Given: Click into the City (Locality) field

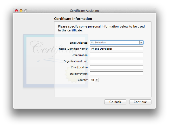Looking at the screenshot, I should click(116, 68).
